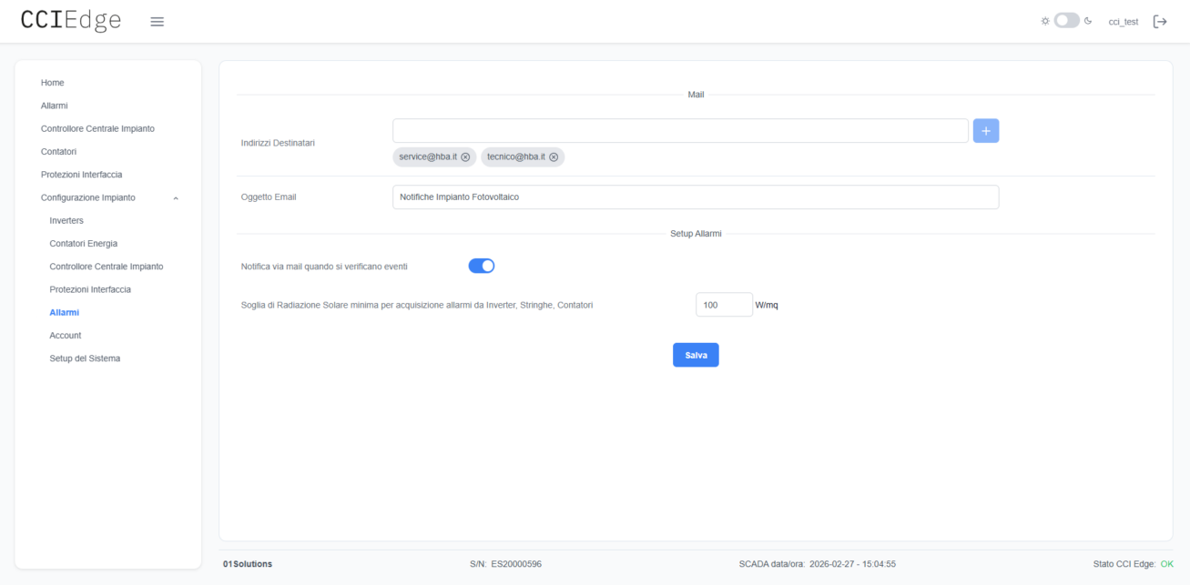Screen dimensions: 1190x585
Task: Click the cci_test username
Action: click(x=1123, y=22)
